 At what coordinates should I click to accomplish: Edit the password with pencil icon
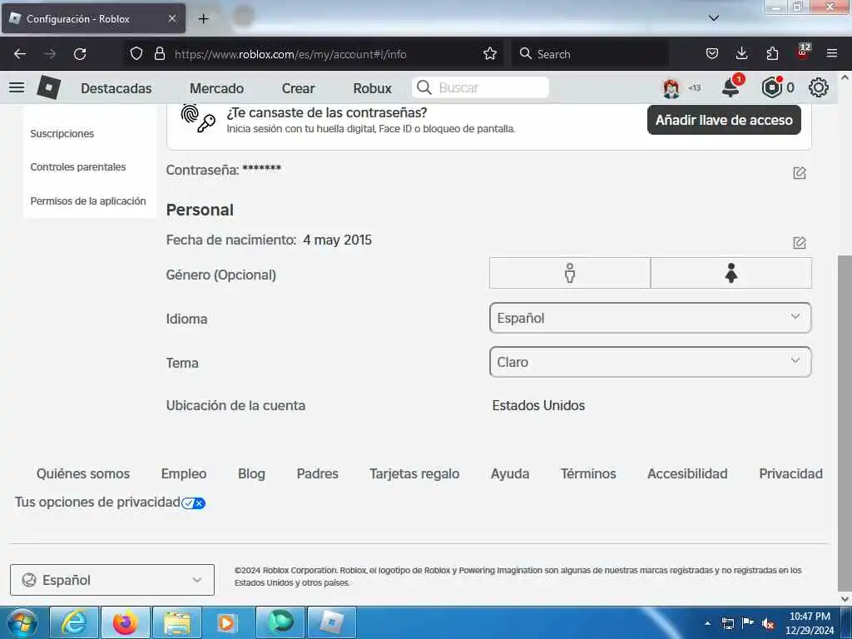[800, 173]
